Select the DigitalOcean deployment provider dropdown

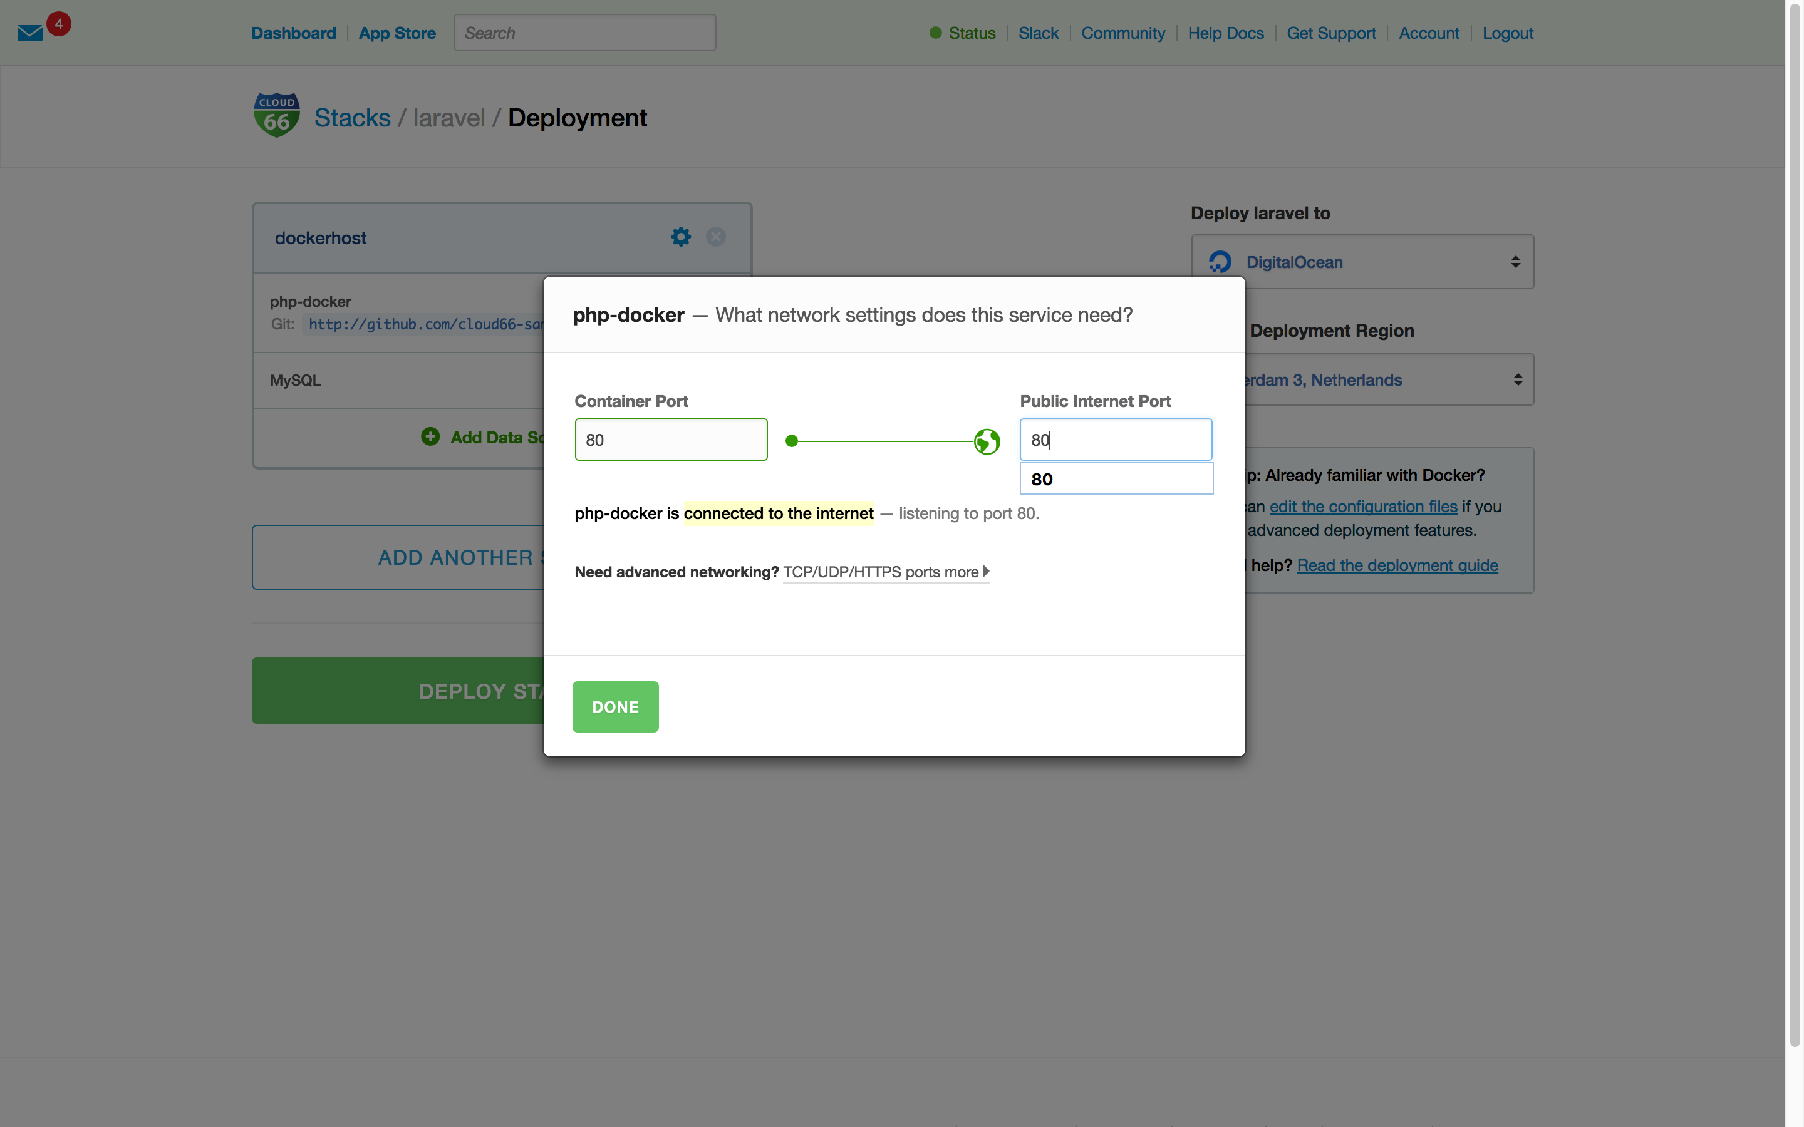pyautogui.click(x=1361, y=261)
